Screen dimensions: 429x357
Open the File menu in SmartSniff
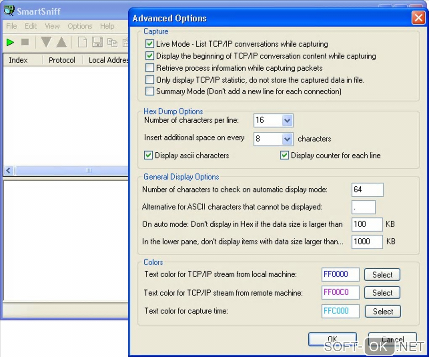click(x=11, y=26)
